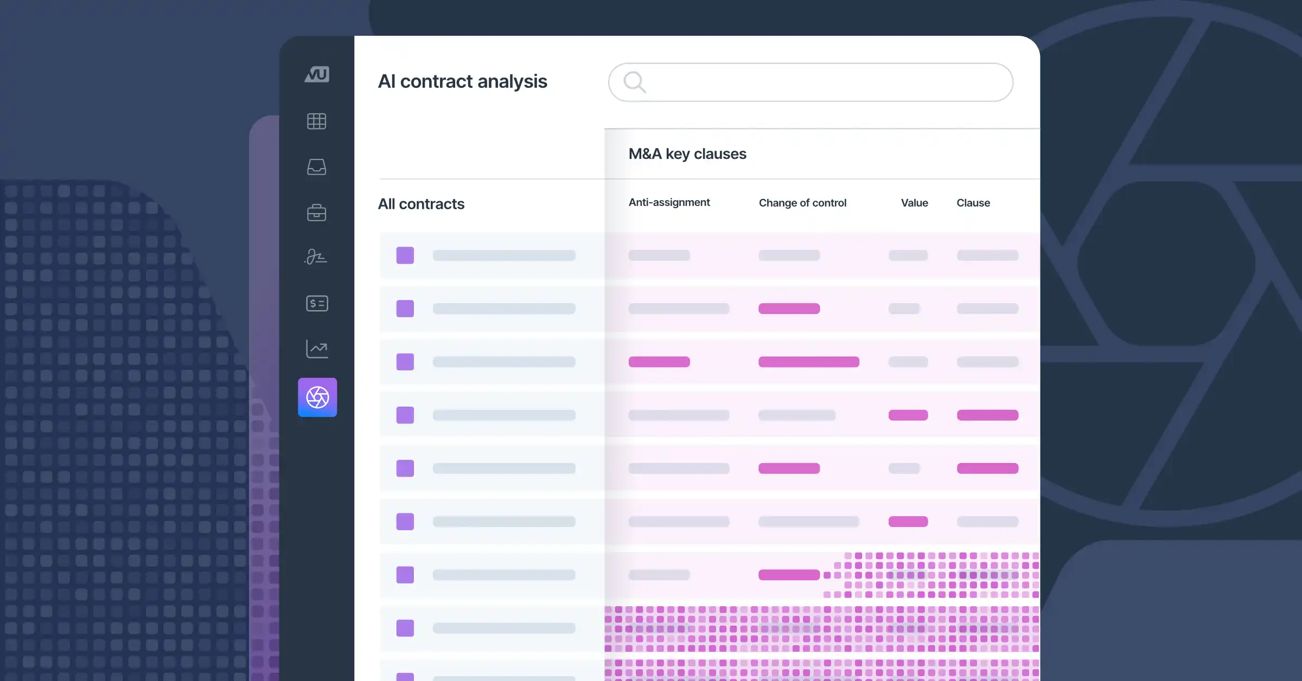This screenshot has width=1302, height=681.
Task: Open the inbox tray icon
Action: click(317, 167)
